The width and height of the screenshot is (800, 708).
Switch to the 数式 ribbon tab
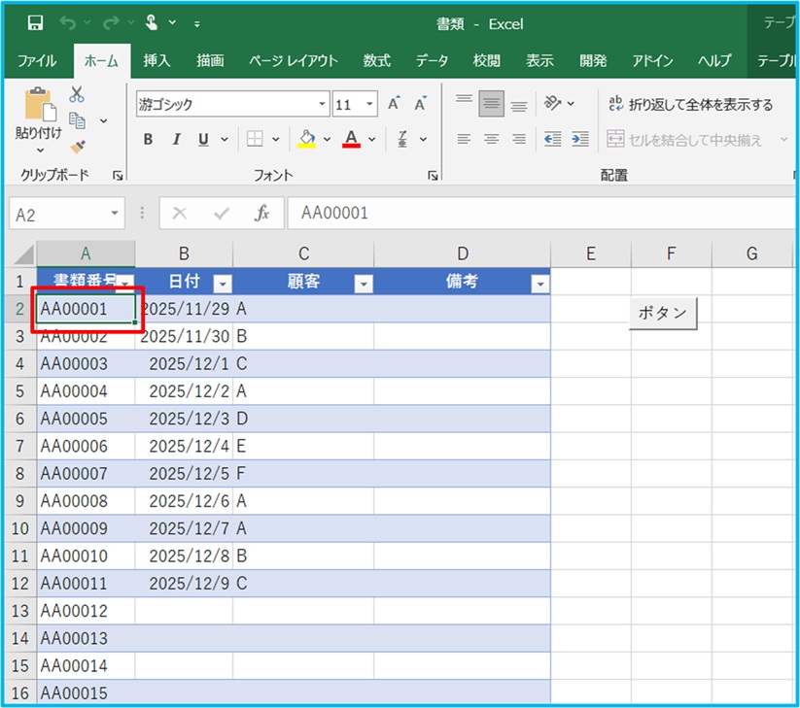coord(377,60)
